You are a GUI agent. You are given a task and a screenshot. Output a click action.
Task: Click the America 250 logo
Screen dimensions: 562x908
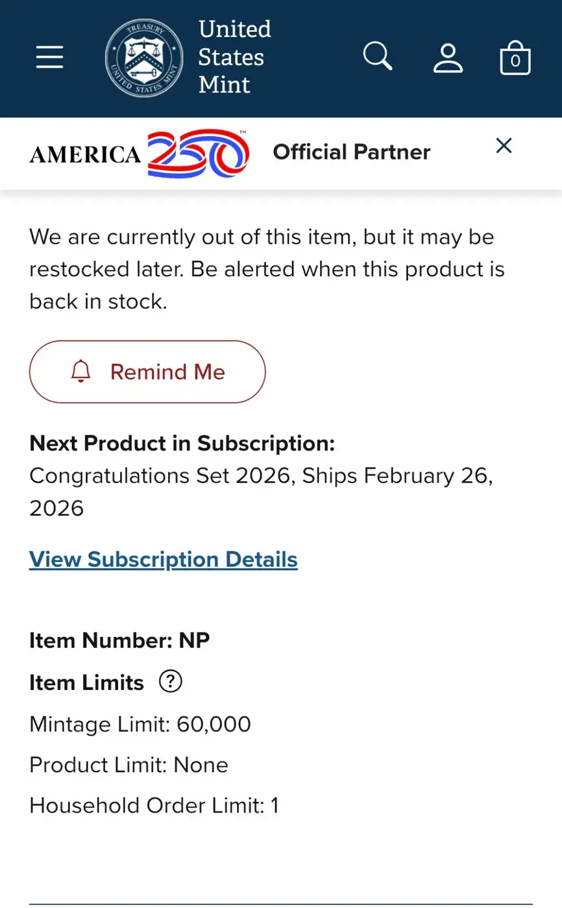(x=140, y=153)
